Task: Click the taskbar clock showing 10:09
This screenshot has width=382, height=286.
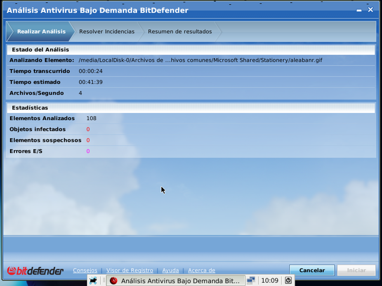Action: tap(269, 281)
